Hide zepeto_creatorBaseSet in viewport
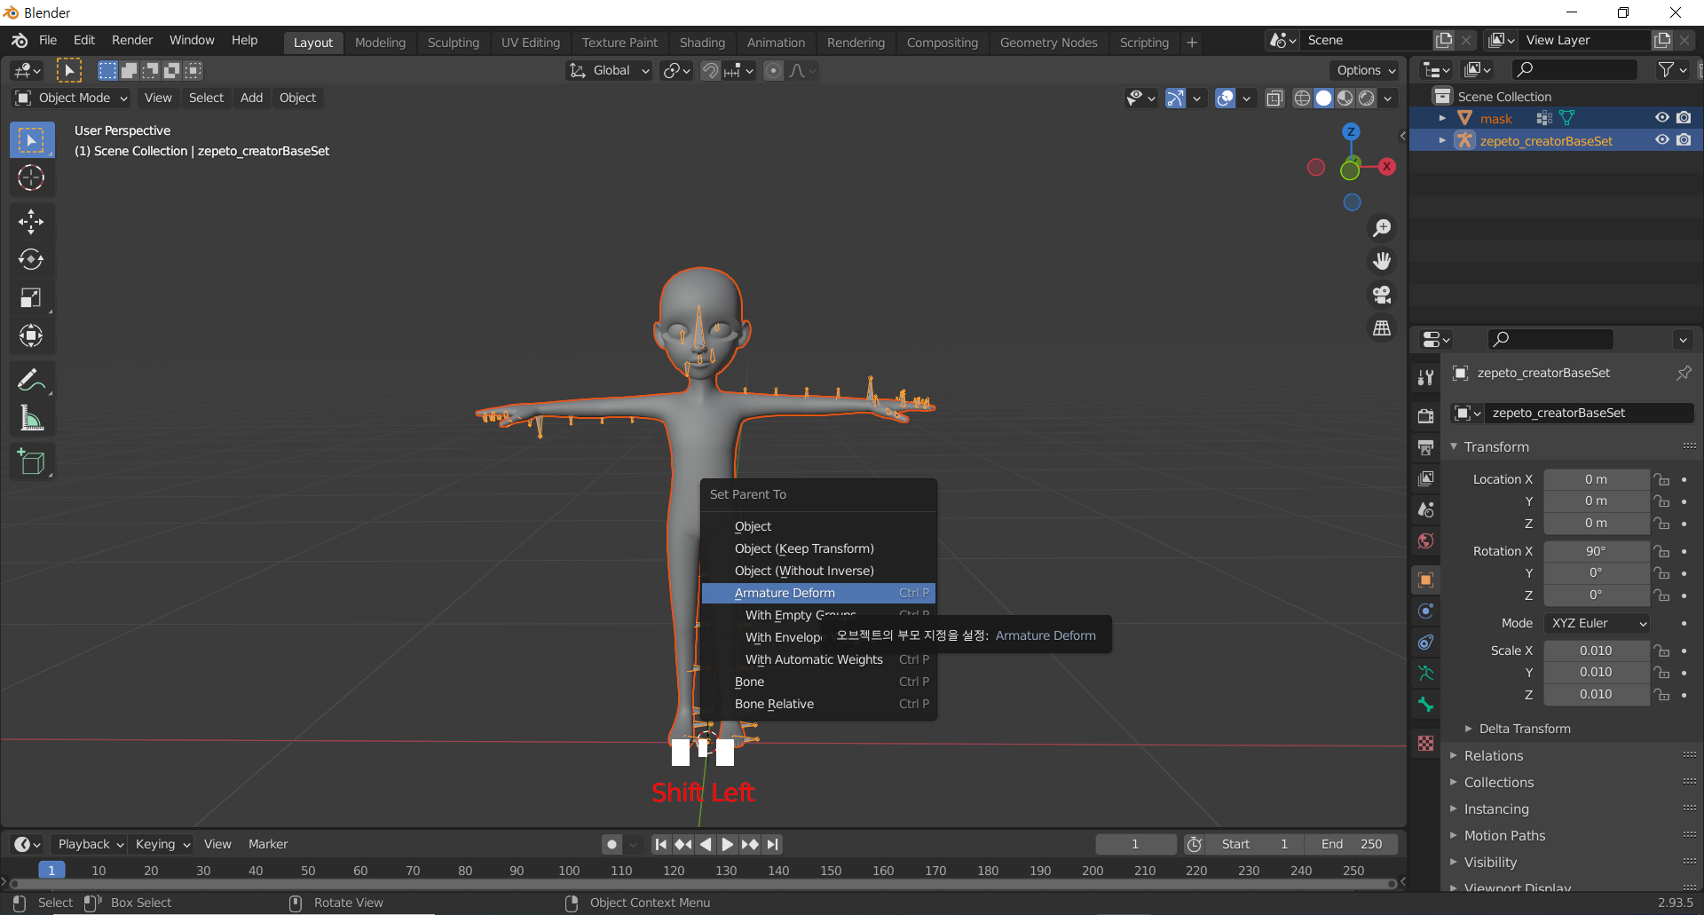 [x=1662, y=140]
